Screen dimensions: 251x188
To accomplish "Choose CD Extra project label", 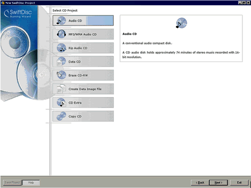I will click(x=75, y=103).
